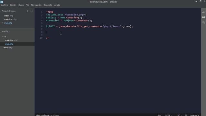
Task: Open conexion.php inside bd folder
Action: [11, 40]
